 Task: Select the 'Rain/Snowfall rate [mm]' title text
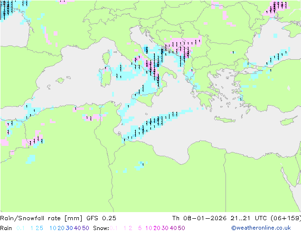click(x=41, y=218)
